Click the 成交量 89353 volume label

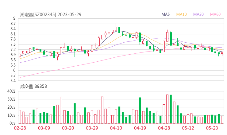click(33, 87)
